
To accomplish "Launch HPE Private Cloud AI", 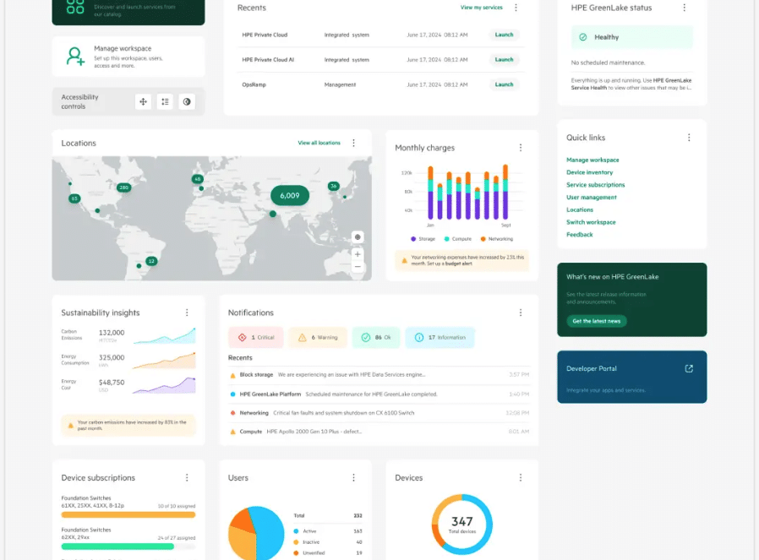I will [x=504, y=59].
